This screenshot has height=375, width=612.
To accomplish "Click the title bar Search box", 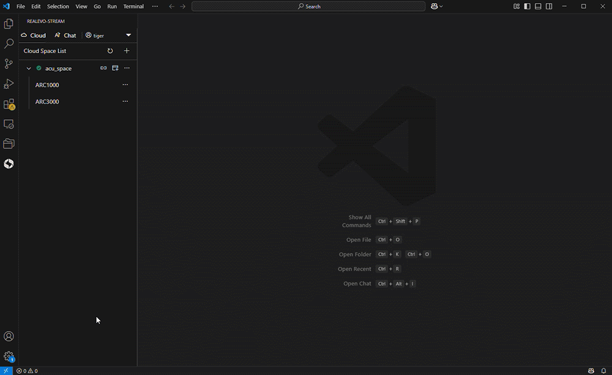I will click(308, 6).
